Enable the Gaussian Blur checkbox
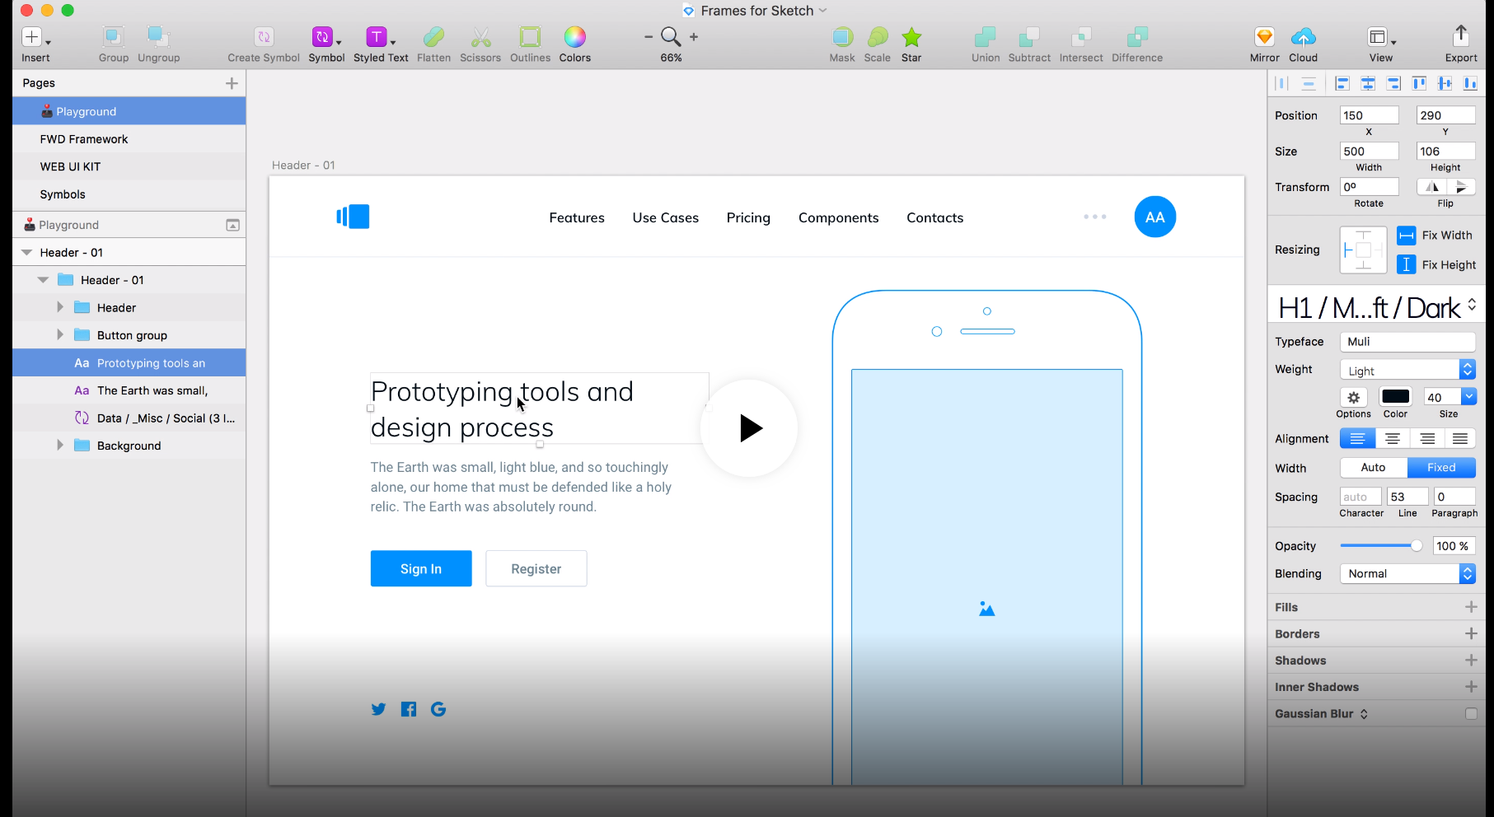The width and height of the screenshot is (1494, 817). (x=1471, y=713)
